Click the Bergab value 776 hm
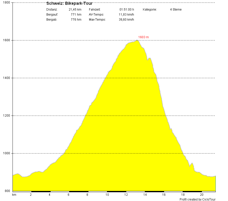This screenshot has width=228, height=201. pos(76,20)
